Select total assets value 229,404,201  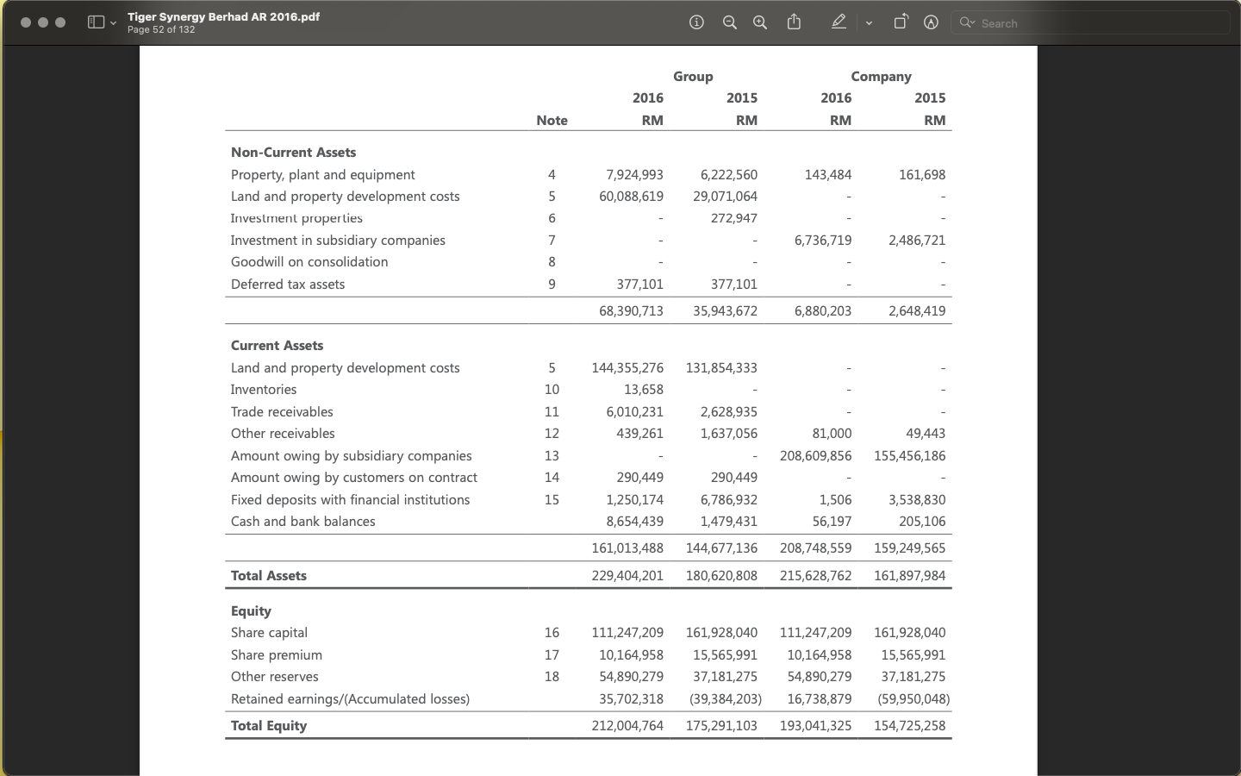coord(627,576)
